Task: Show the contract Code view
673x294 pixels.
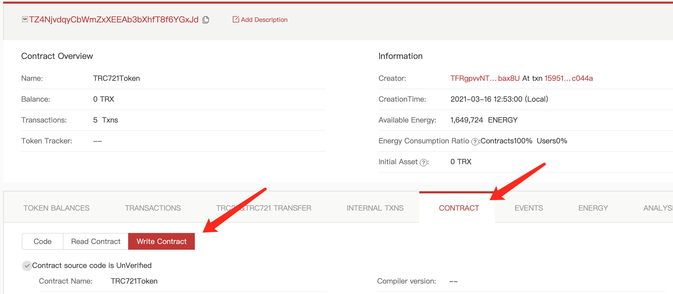Action: pos(43,241)
